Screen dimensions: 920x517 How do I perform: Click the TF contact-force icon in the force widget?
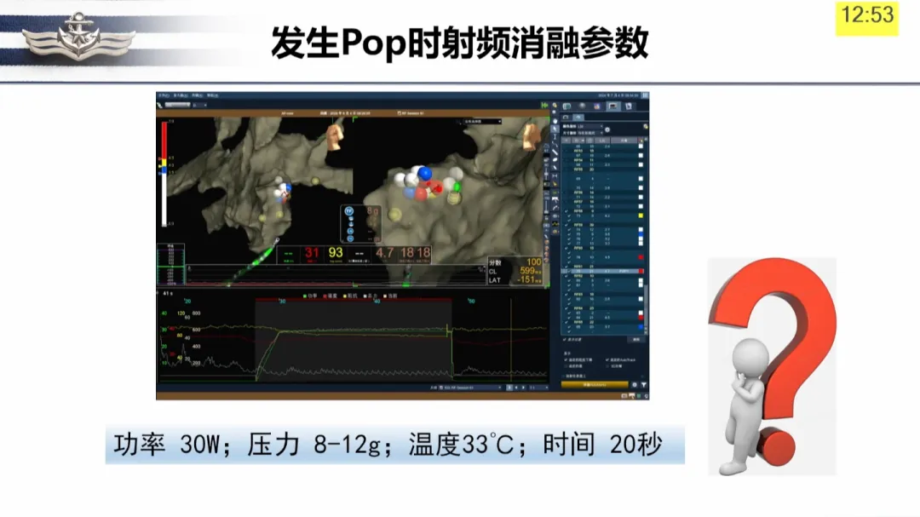click(x=349, y=210)
